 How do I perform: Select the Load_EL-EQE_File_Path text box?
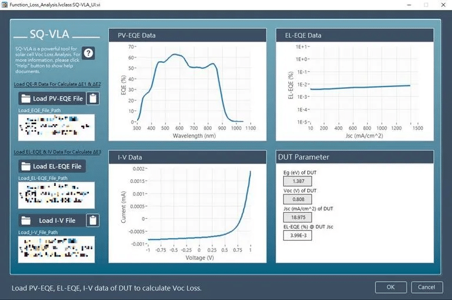(56, 195)
